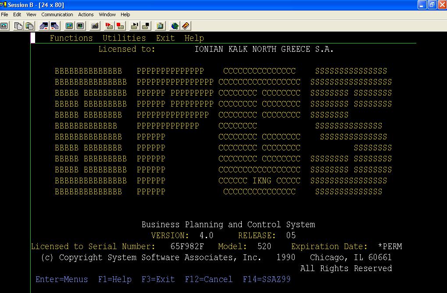The image size is (447, 293).
Task: Open the Help menu in the emulator menu bar
Action: [x=125, y=14]
